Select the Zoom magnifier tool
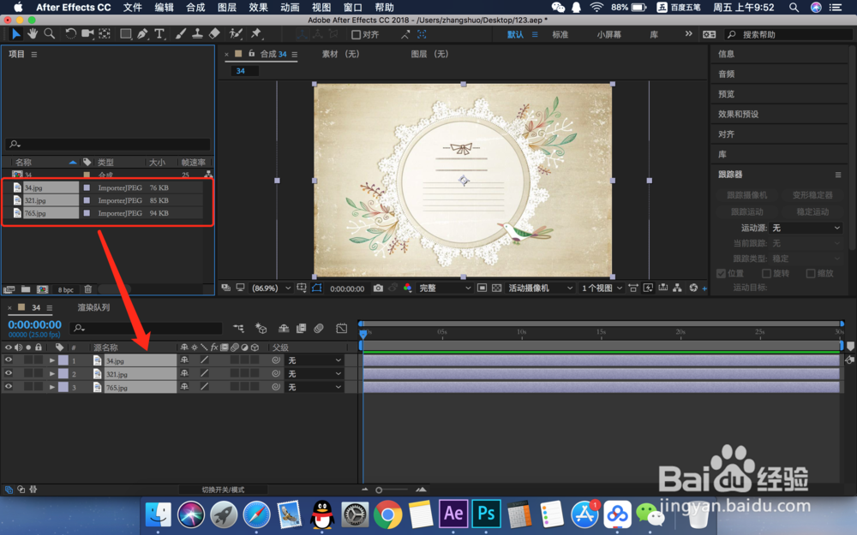857x535 pixels. click(50, 34)
